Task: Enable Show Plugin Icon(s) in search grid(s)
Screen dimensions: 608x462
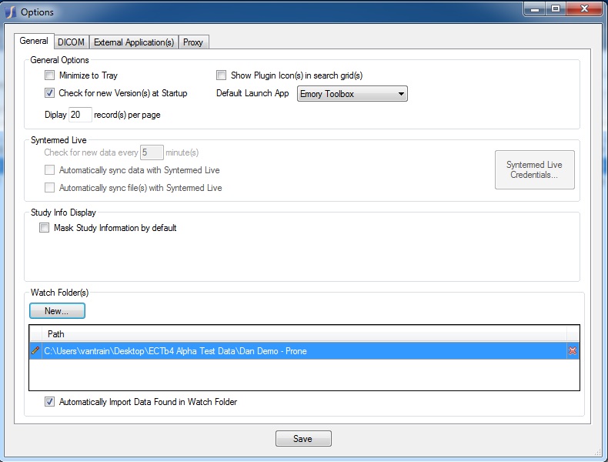Action: pyautogui.click(x=221, y=75)
